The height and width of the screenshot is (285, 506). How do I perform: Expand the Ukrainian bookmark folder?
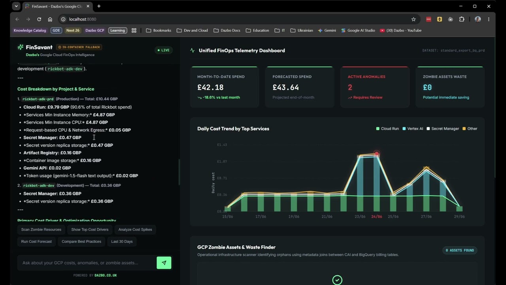click(302, 30)
